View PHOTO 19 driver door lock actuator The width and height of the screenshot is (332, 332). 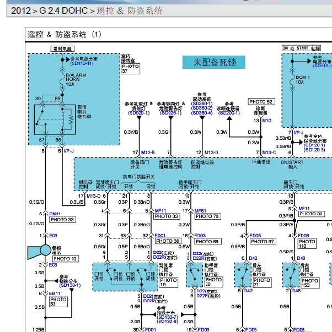click(169, 282)
